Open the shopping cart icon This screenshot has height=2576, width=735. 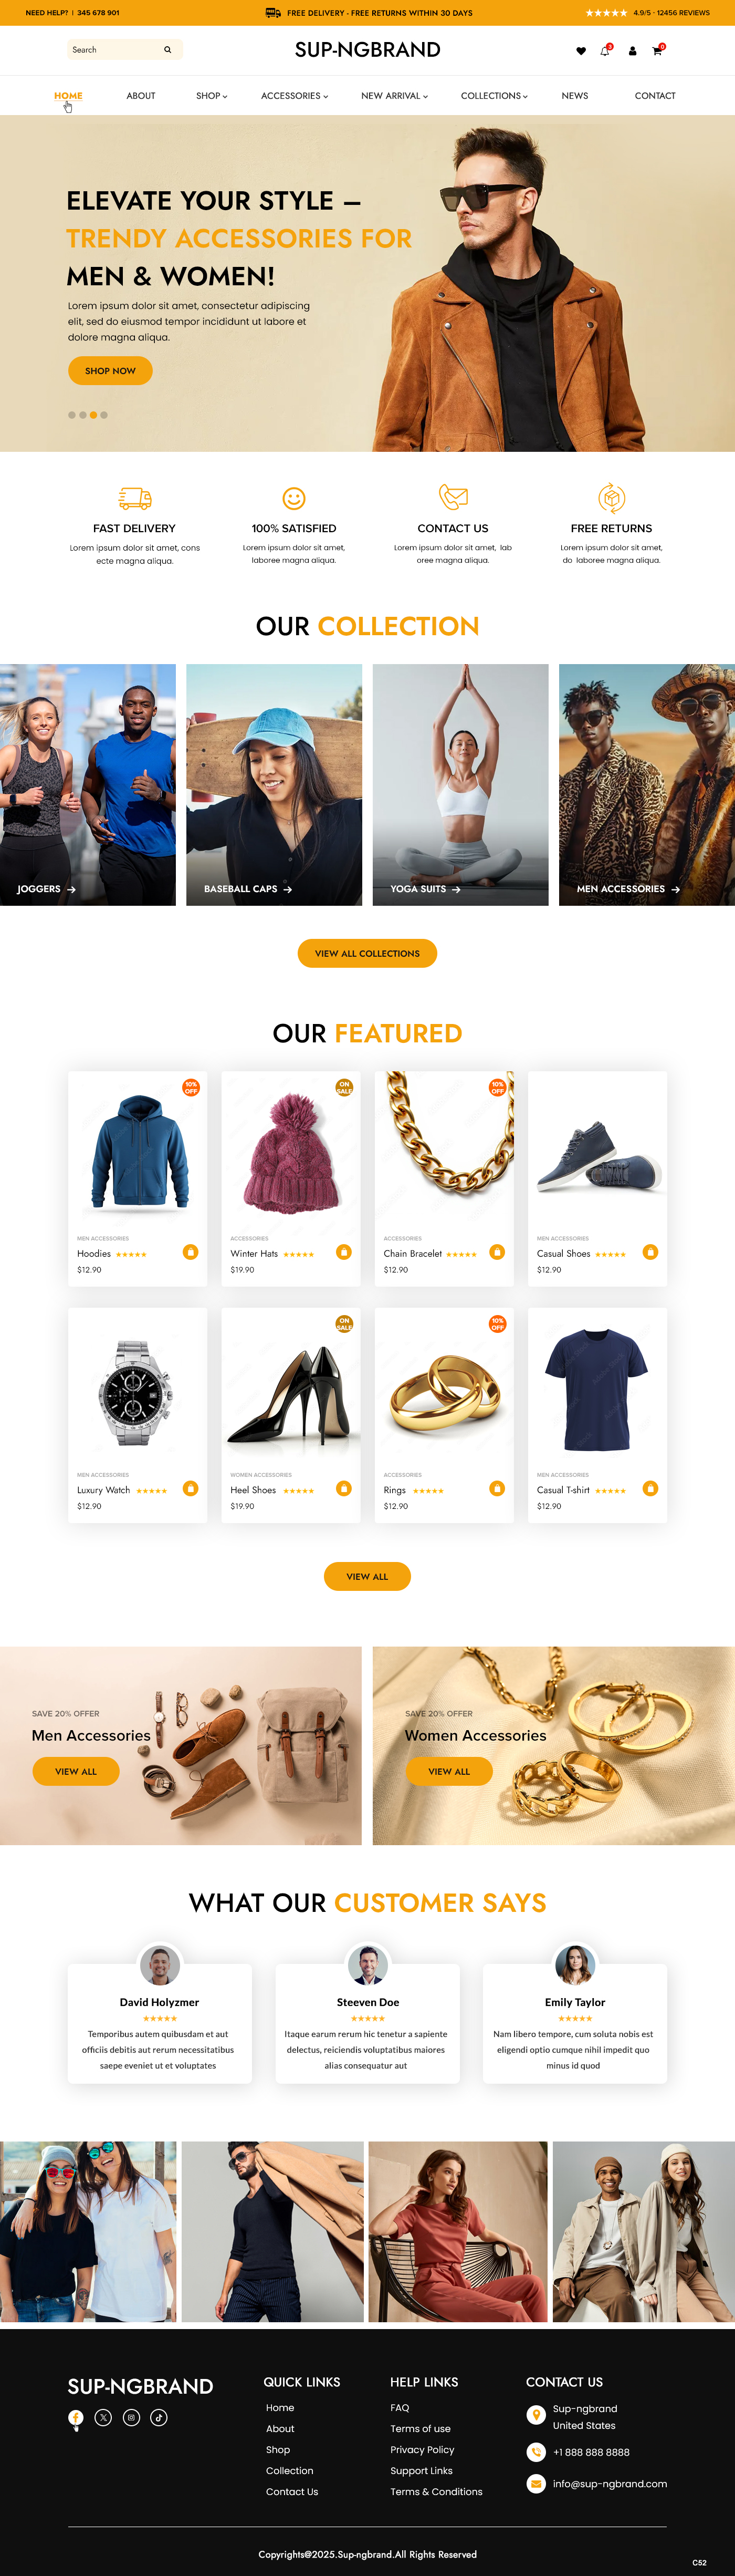pyautogui.click(x=657, y=50)
